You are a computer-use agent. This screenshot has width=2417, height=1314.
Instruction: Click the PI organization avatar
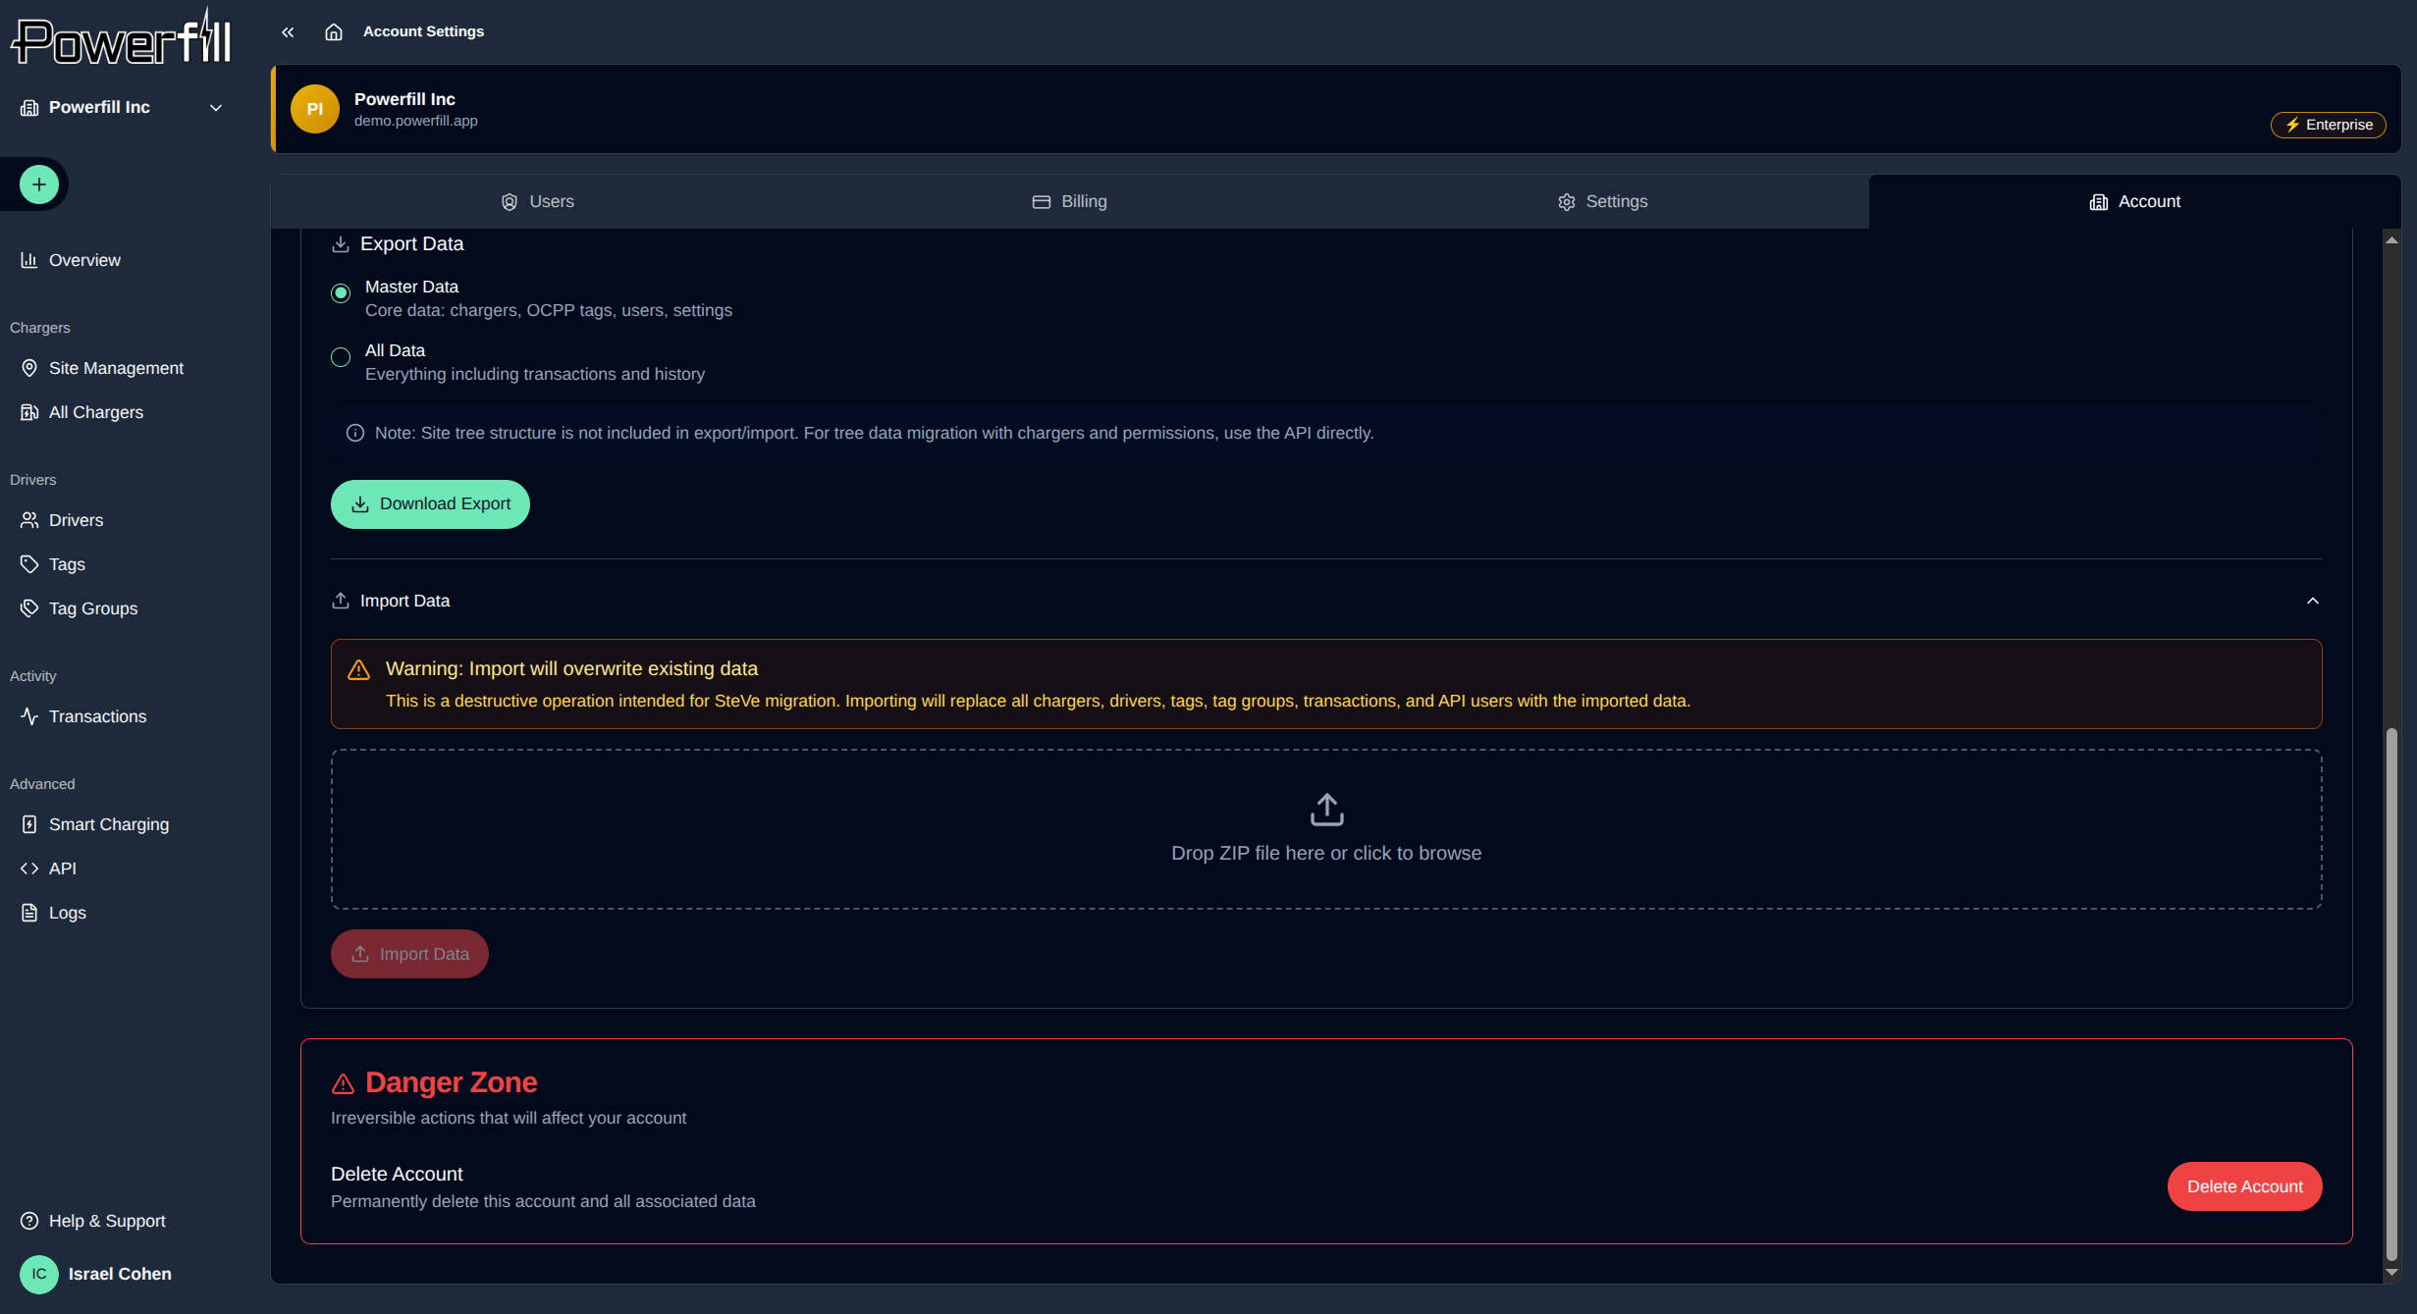(315, 109)
